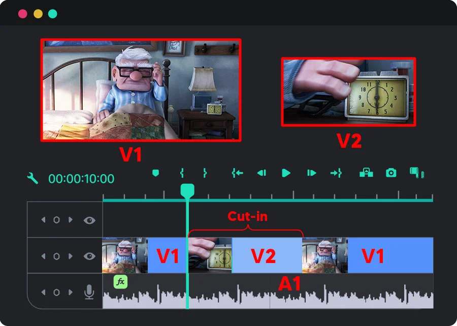Screen dimensions: 457x326
Task: Click the old man in bed preview
Action: click(141, 90)
